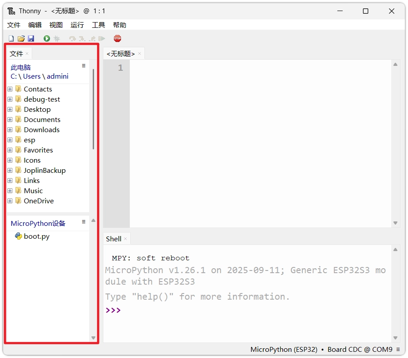
Task: Select boot.py on the MicroPython device
Action: click(x=36, y=236)
